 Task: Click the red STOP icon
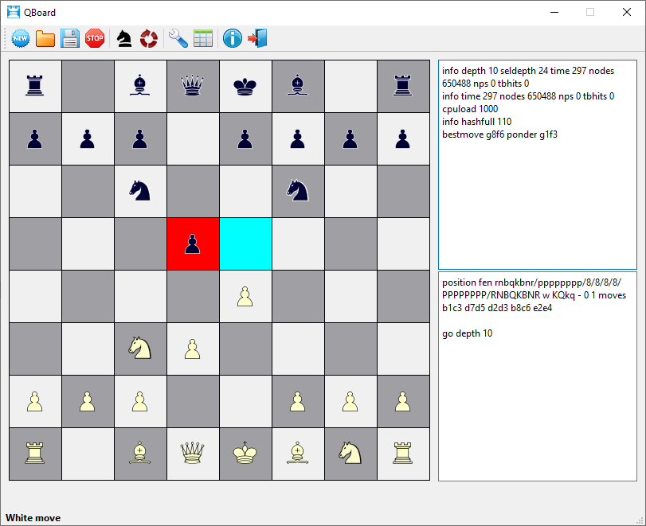(x=95, y=39)
